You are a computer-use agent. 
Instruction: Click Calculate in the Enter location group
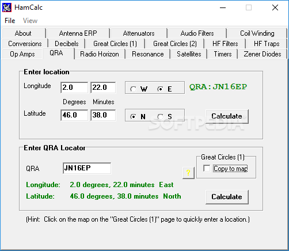tap(227, 116)
